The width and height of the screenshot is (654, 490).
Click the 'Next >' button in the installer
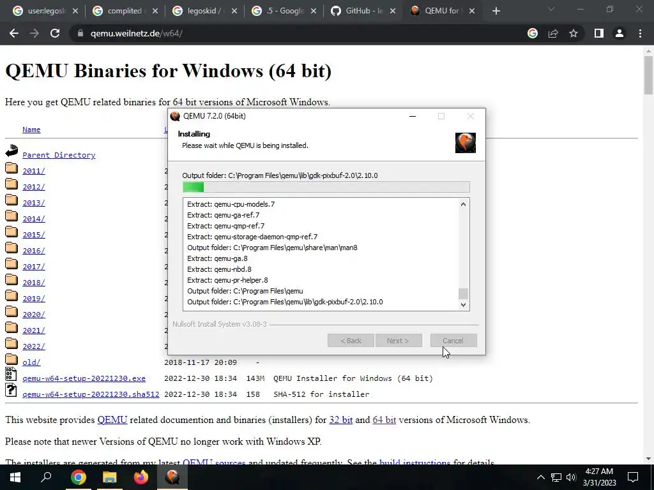[399, 341]
